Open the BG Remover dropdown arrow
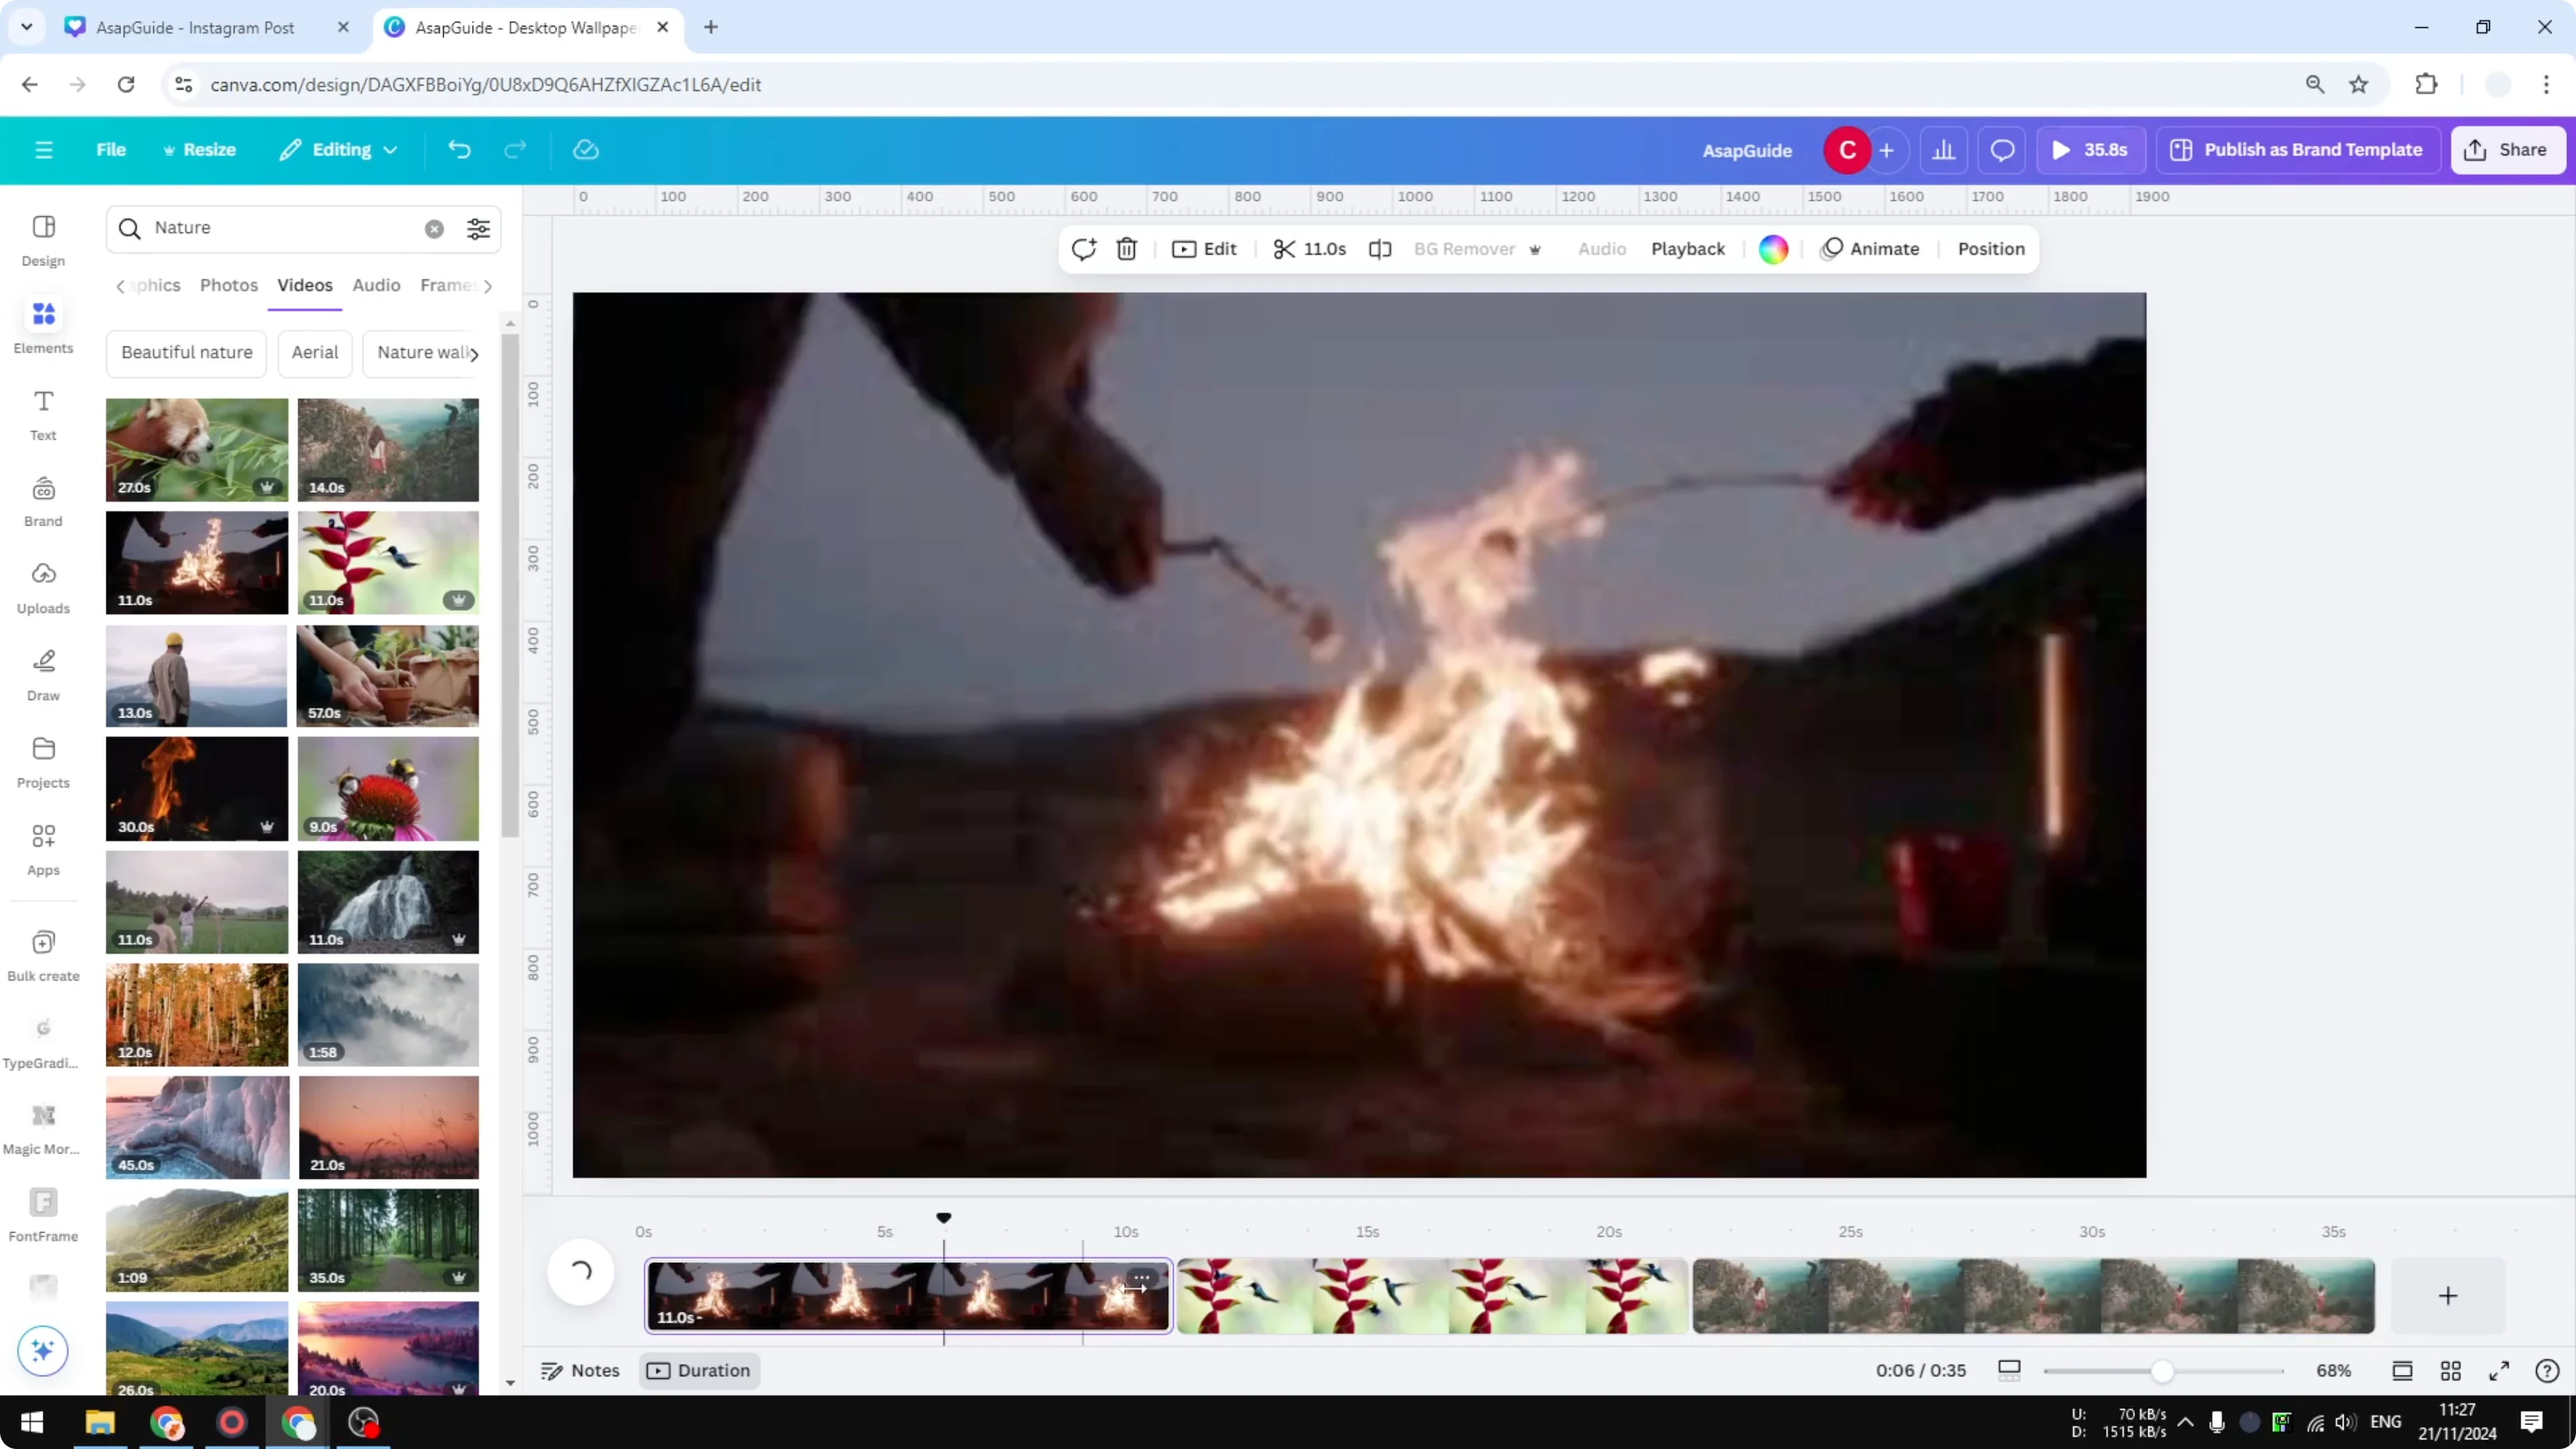The height and width of the screenshot is (1449, 2576). point(1536,249)
